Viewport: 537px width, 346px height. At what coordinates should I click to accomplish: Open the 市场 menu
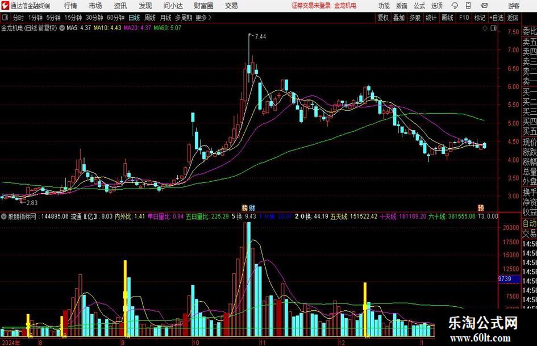point(95,6)
